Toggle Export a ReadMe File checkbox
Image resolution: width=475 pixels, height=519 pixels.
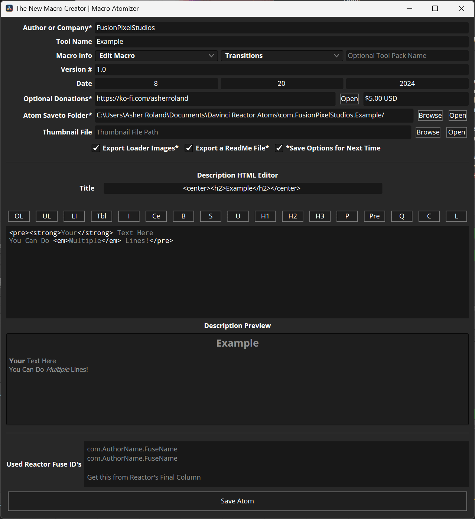tap(189, 148)
